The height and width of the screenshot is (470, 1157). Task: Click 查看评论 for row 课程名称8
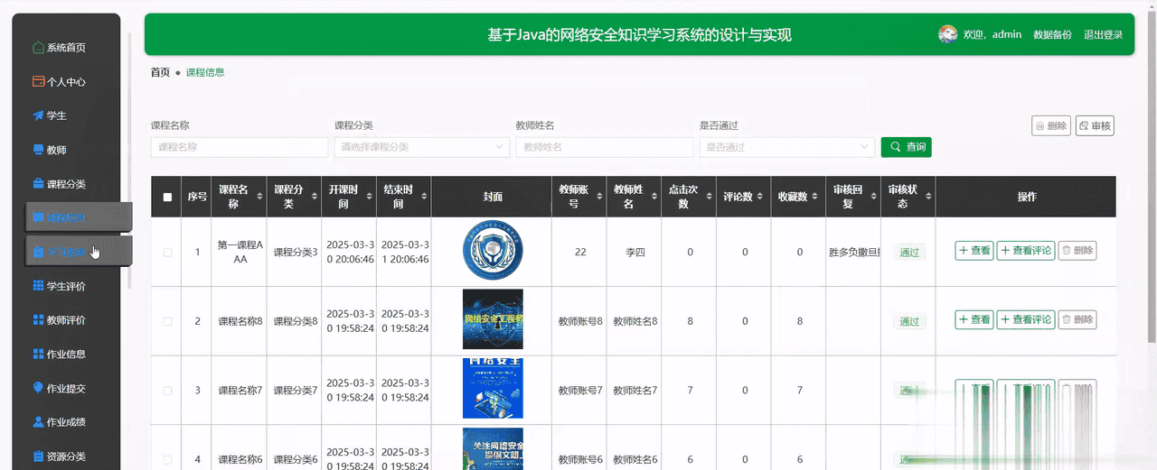click(x=1026, y=319)
